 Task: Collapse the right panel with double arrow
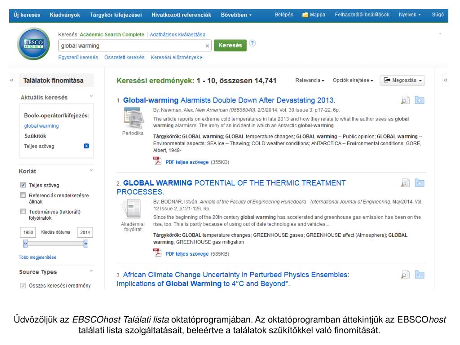(445, 80)
